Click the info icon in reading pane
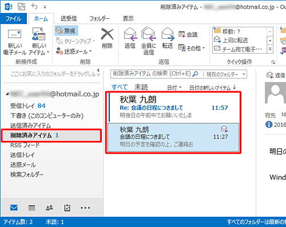The width and height of the screenshot is (286, 227). point(269,124)
